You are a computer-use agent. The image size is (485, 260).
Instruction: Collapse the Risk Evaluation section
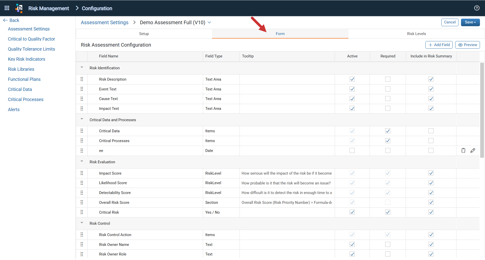pyautogui.click(x=82, y=161)
